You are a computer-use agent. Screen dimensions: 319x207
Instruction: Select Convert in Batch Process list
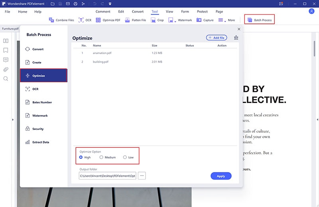pyautogui.click(x=44, y=49)
